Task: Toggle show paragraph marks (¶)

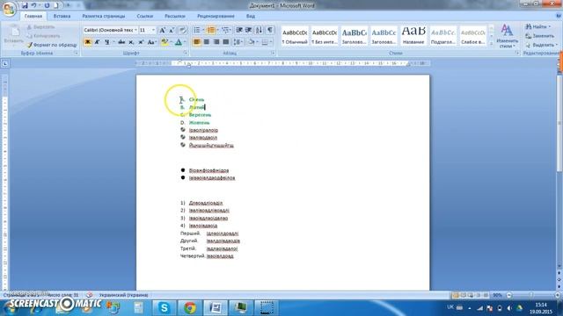Action: pyautogui.click(x=270, y=30)
